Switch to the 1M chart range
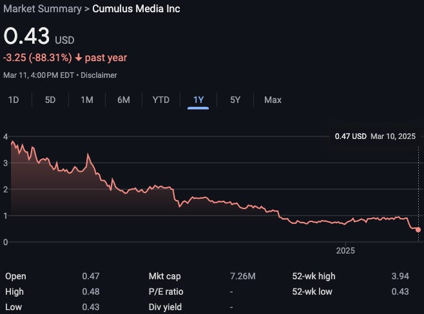The width and height of the screenshot is (424, 314). tap(87, 100)
